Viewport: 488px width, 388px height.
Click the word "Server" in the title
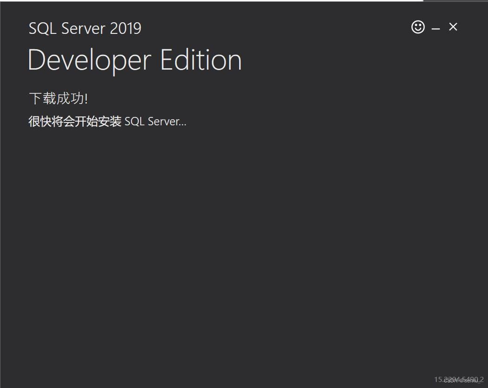(x=83, y=28)
